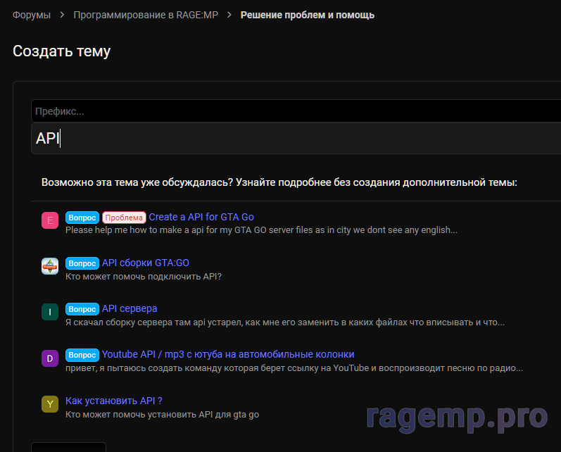Click the olive 'Y' user avatar

50,403
